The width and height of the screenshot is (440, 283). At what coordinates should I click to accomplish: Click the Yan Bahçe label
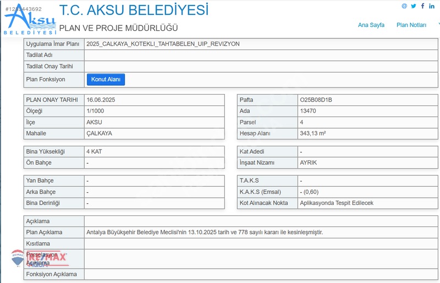(40, 181)
